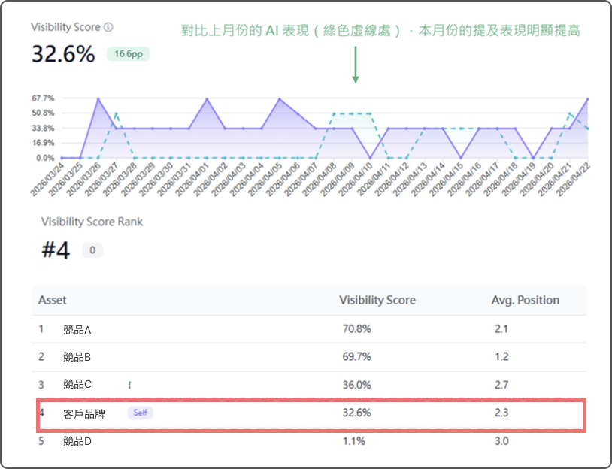This screenshot has height=469, width=612.
Task: Select the 競品B row name
Action: coord(77,357)
